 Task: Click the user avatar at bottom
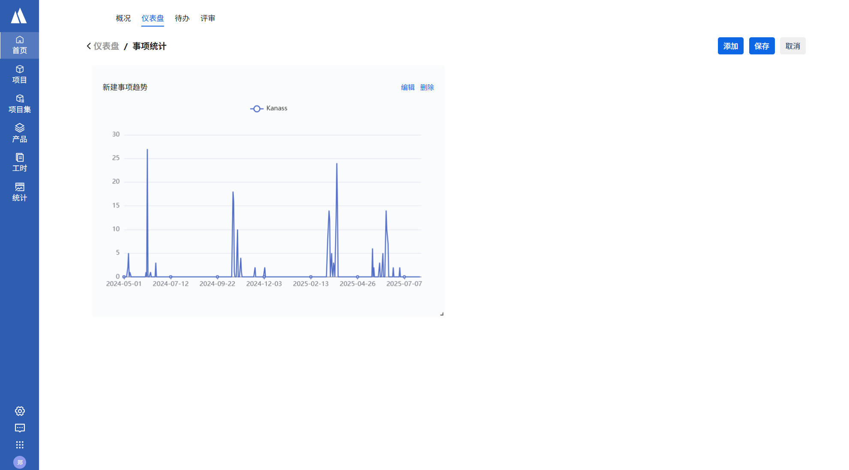[x=20, y=462]
